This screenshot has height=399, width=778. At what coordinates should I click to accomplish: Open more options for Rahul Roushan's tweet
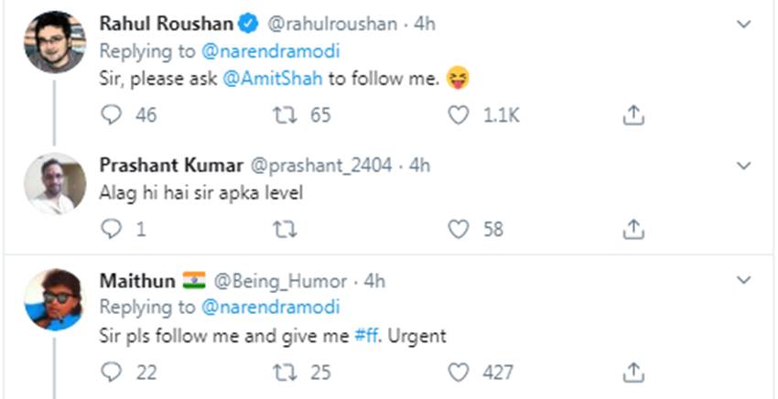pos(744,23)
